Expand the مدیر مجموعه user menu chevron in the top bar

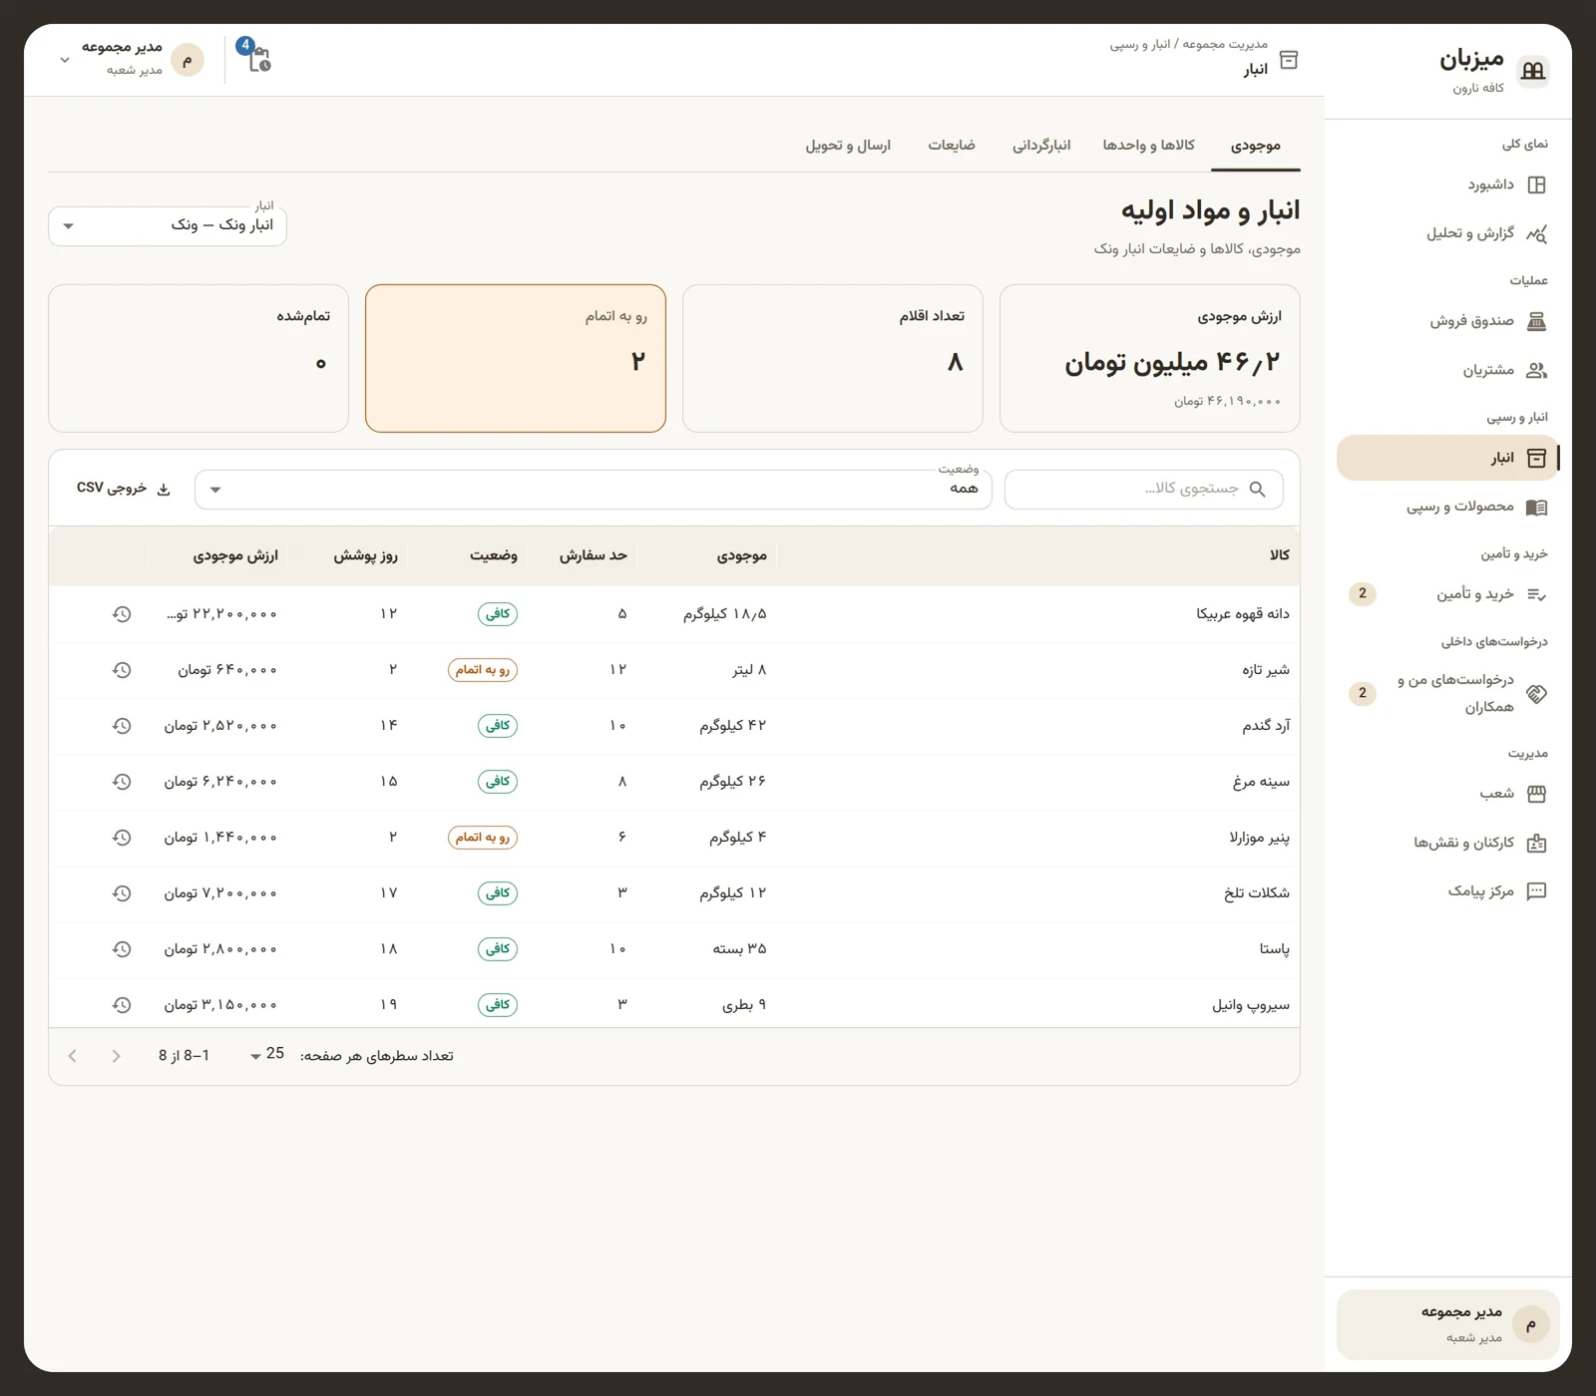(x=65, y=60)
